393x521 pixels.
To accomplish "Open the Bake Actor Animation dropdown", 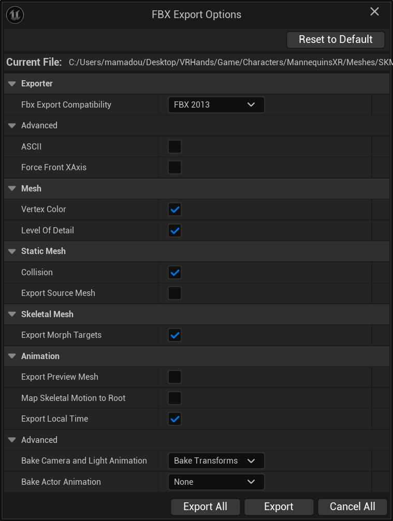I will 216,482.
